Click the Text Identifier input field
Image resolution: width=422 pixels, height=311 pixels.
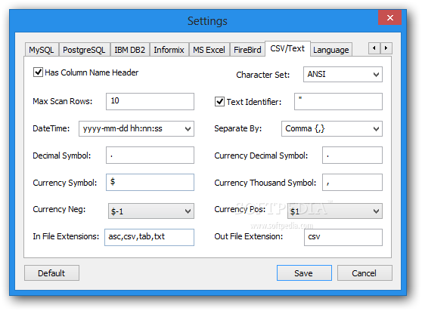338,101
